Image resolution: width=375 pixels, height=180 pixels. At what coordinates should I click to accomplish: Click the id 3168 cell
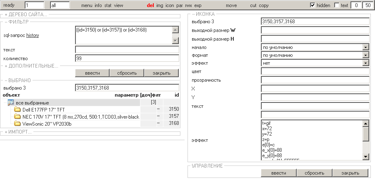pos(172,123)
